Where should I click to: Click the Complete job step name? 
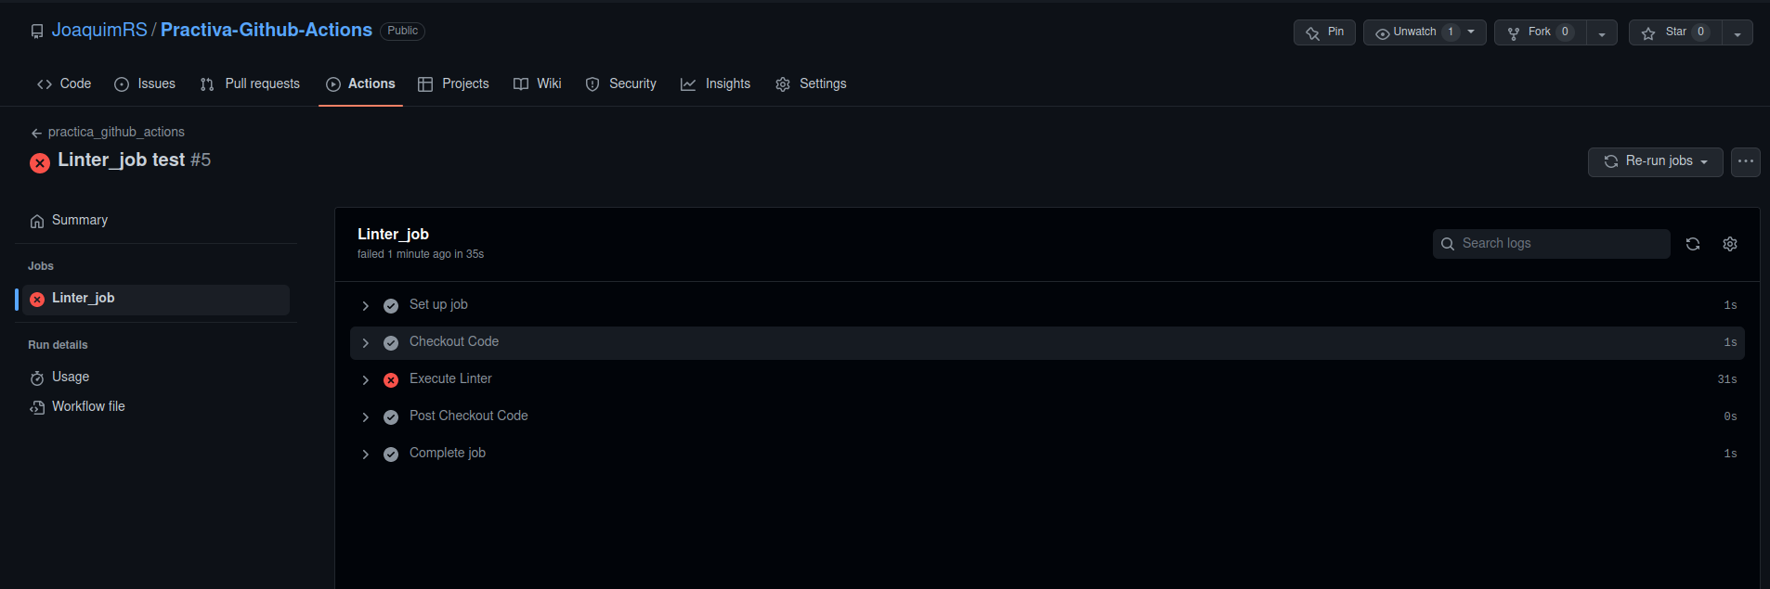click(448, 453)
